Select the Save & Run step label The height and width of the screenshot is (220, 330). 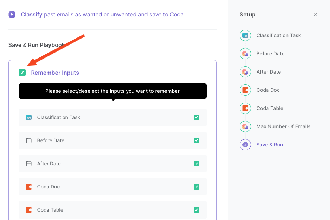(x=270, y=145)
